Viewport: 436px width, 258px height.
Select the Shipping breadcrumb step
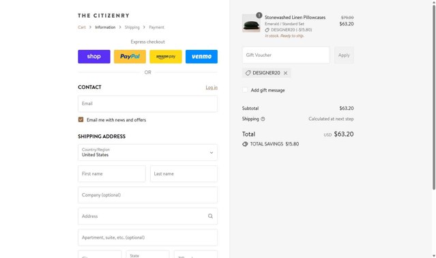(132, 27)
